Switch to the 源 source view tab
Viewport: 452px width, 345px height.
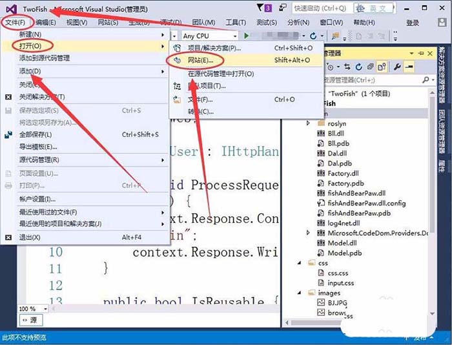click(x=31, y=320)
